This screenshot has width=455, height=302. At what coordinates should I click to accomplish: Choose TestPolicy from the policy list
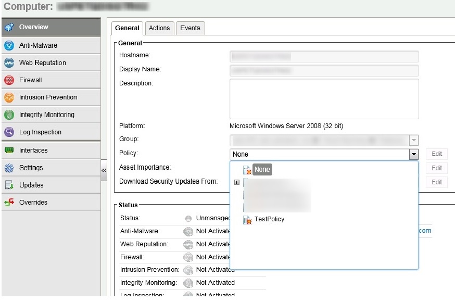[x=269, y=219]
